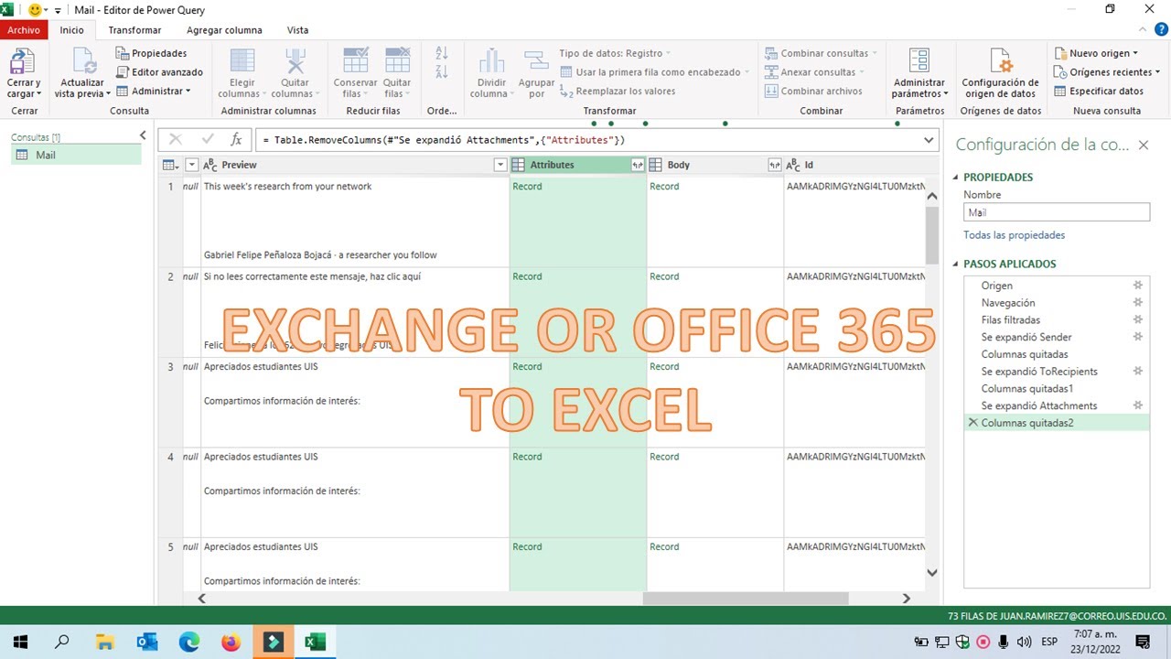
Task: Cancel the formula edit (X icon)
Action: (176, 140)
